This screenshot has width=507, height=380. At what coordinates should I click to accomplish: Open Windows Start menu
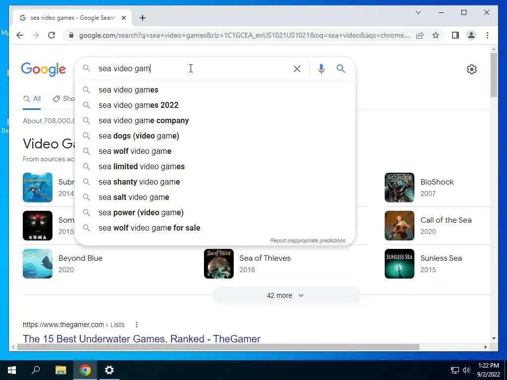tap(12, 370)
